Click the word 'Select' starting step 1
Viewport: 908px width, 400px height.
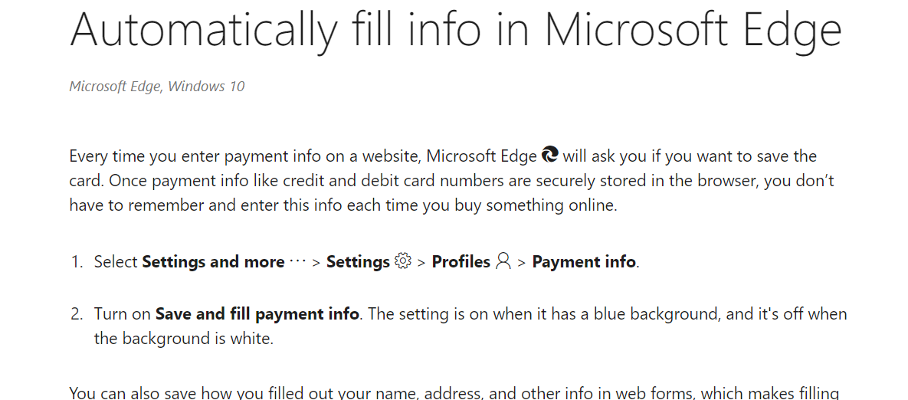[116, 261]
